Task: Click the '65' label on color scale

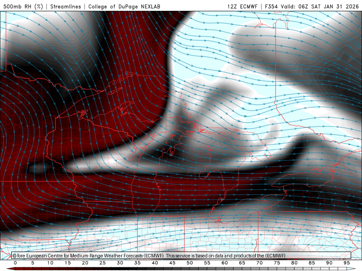Action: 242,263
